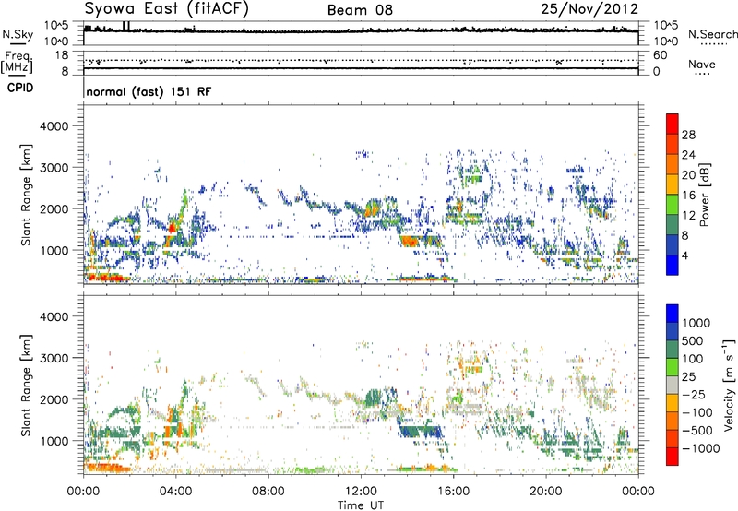Click the '4' power colorbar tick value
This screenshot has width=738, height=511.
[x=685, y=256]
